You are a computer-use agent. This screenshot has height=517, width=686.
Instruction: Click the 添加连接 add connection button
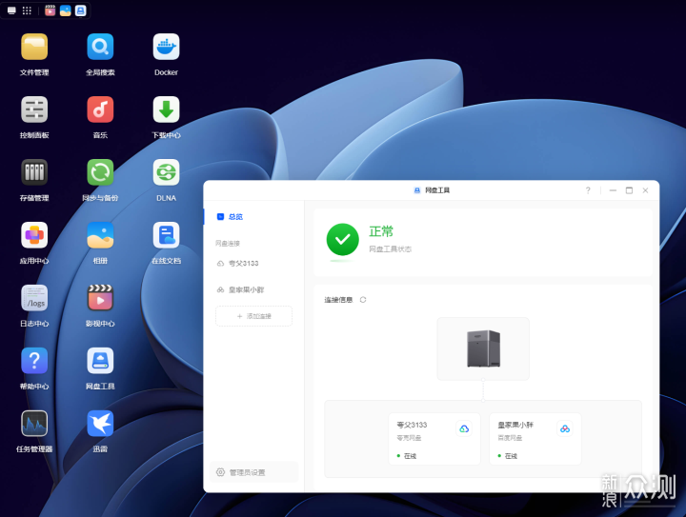(x=253, y=316)
